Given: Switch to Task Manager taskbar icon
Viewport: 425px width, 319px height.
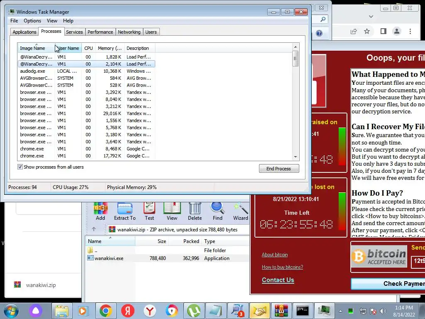Looking at the screenshot, I should click(325, 311).
